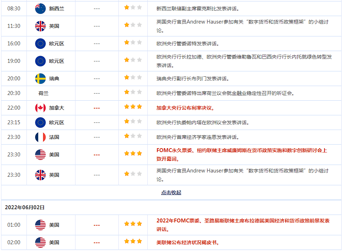Select the Eurozone flag in the 16:00 row
Screen dimensions: 342x251
click(40, 44)
